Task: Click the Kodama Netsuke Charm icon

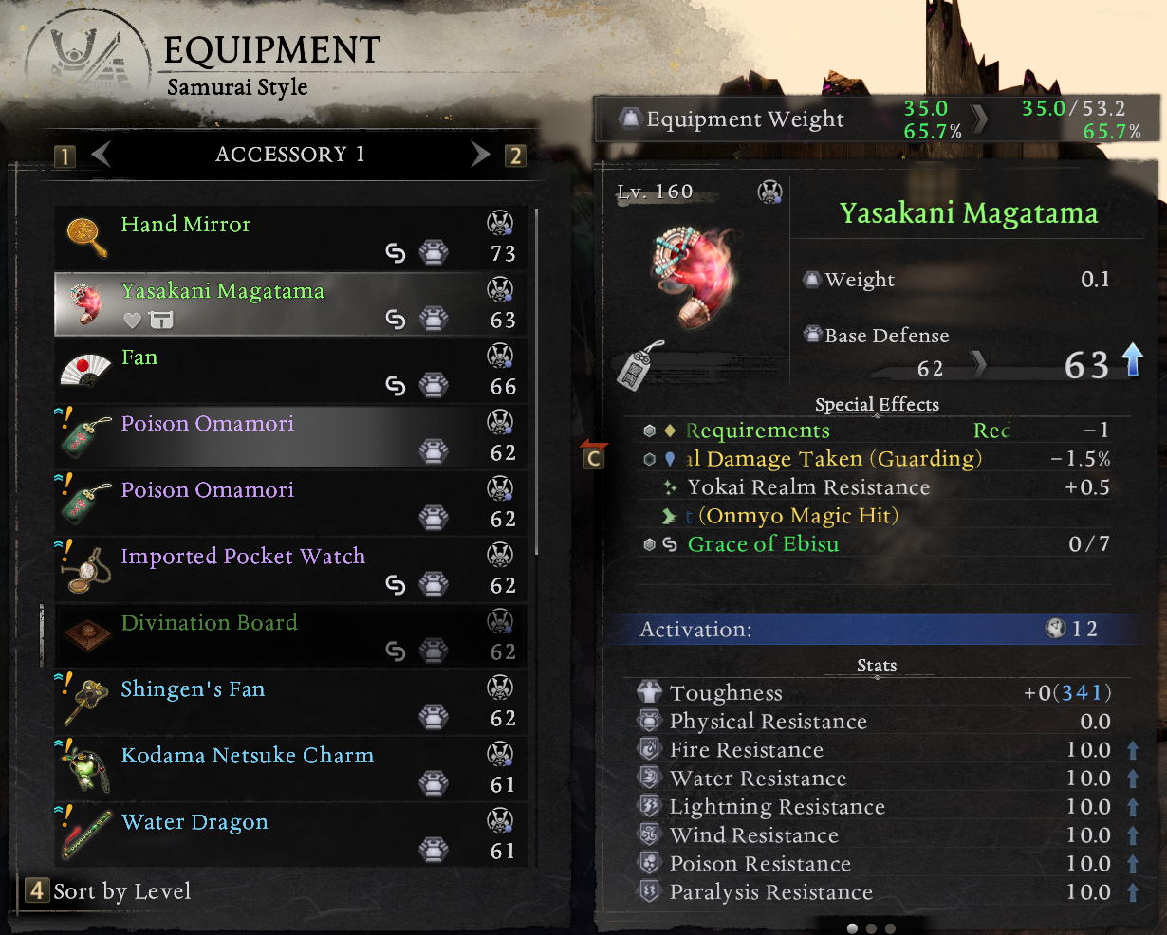Action: coord(85,768)
